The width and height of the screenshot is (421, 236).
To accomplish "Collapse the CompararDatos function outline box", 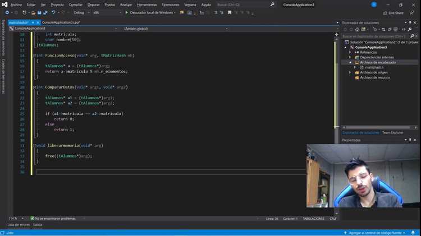I will [x=34, y=87].
